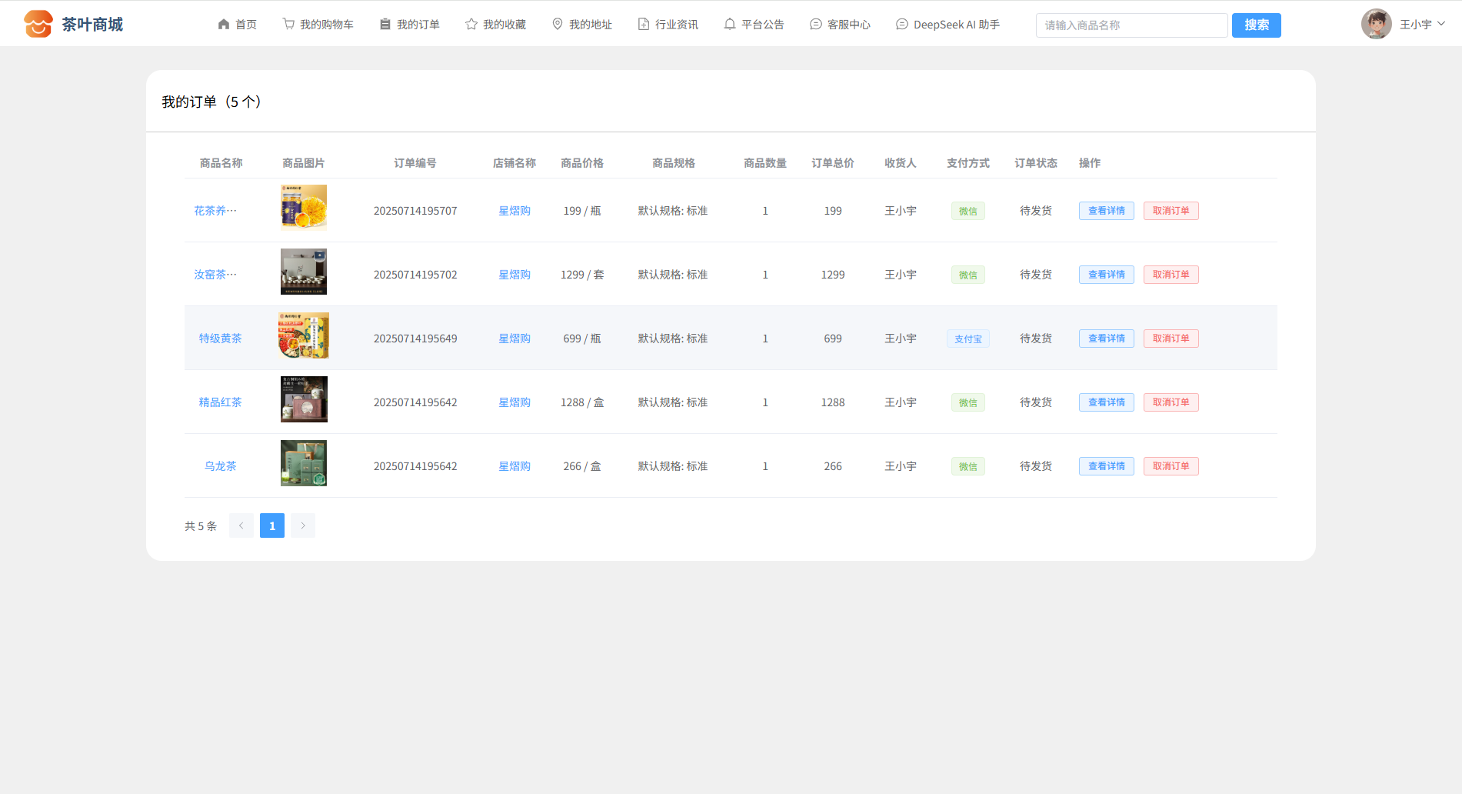Click the product name search field
1462x794 pixels.
(x=1131, y=25)
